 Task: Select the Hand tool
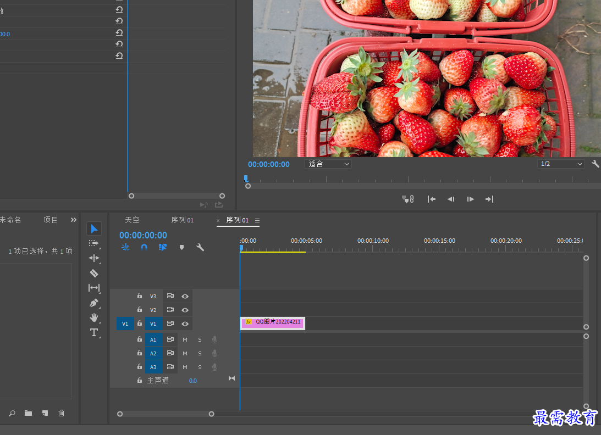[94, 317]
